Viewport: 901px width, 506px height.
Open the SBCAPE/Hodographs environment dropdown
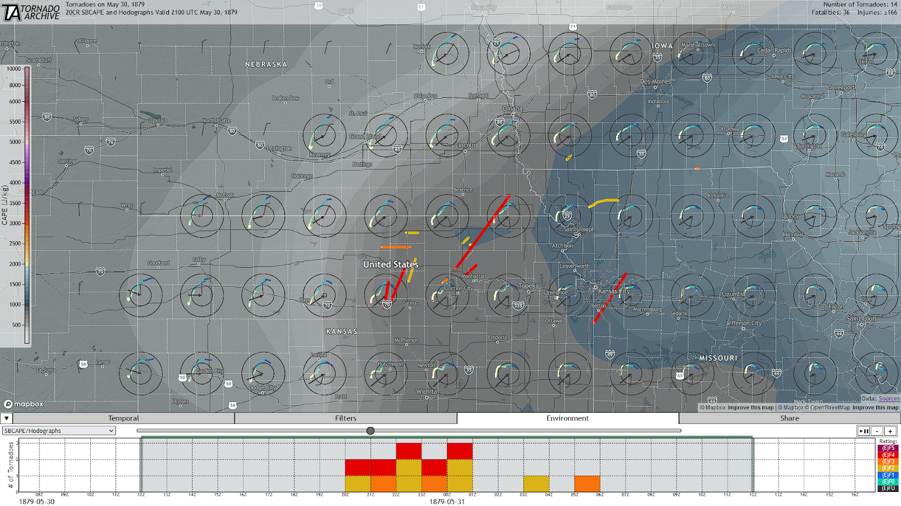coord(59,431)
